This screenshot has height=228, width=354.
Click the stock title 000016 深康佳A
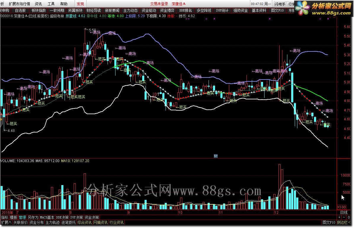pyautogui.click(x=14, y=16)
